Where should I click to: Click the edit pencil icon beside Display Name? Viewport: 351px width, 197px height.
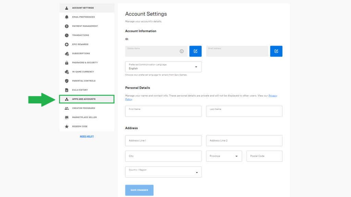tap(195, 51)
